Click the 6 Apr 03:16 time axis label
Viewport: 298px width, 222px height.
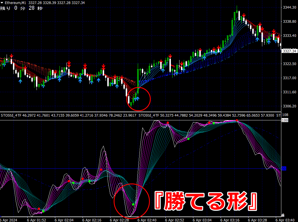[230, 220]
